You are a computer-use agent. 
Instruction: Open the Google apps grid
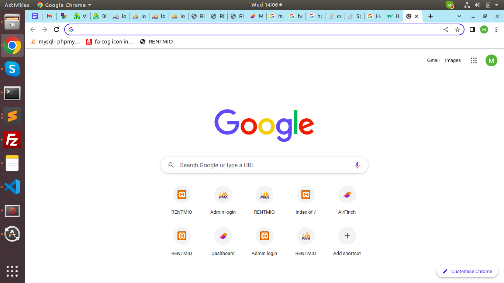pyautogui.click(x=474, y=60)
